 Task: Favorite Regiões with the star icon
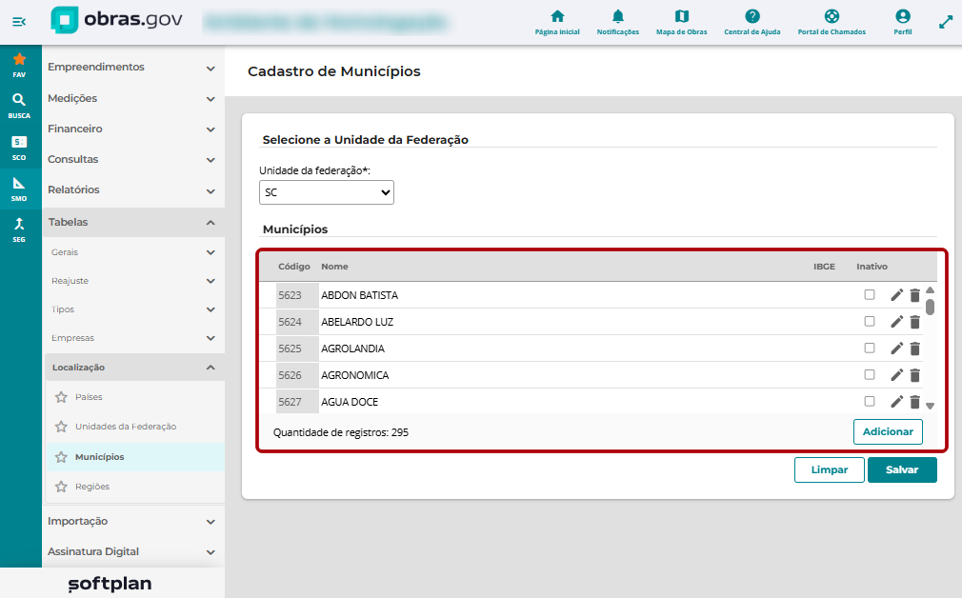(61, 487)
